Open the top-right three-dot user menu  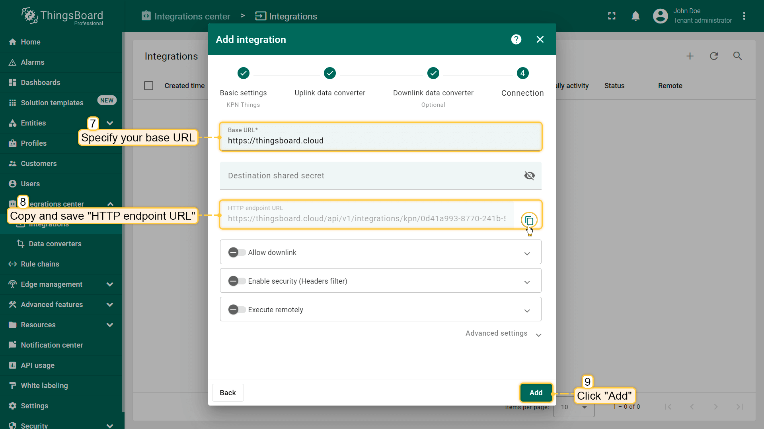(744, 16)
